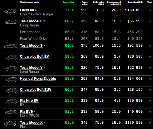Screen dimensions: 153x129
Task: Open the Hyundai Kona Electric link
Action: coord(38,79)
